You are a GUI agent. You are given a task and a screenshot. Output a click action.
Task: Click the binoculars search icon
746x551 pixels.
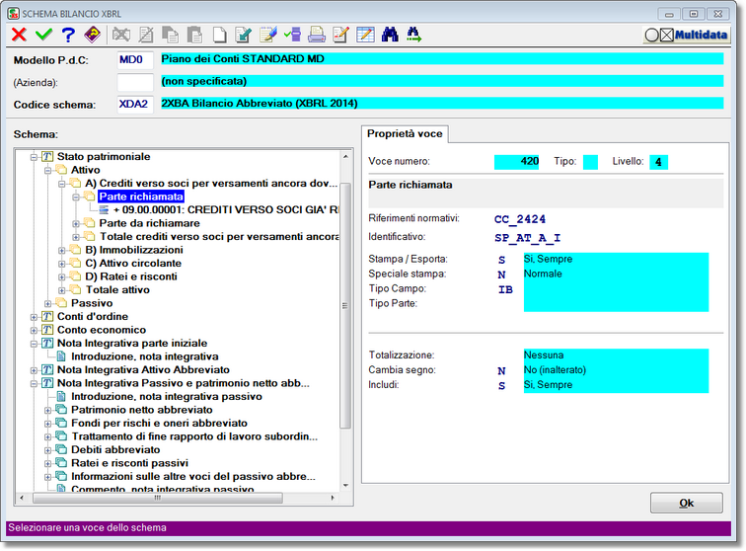point(390,35)
